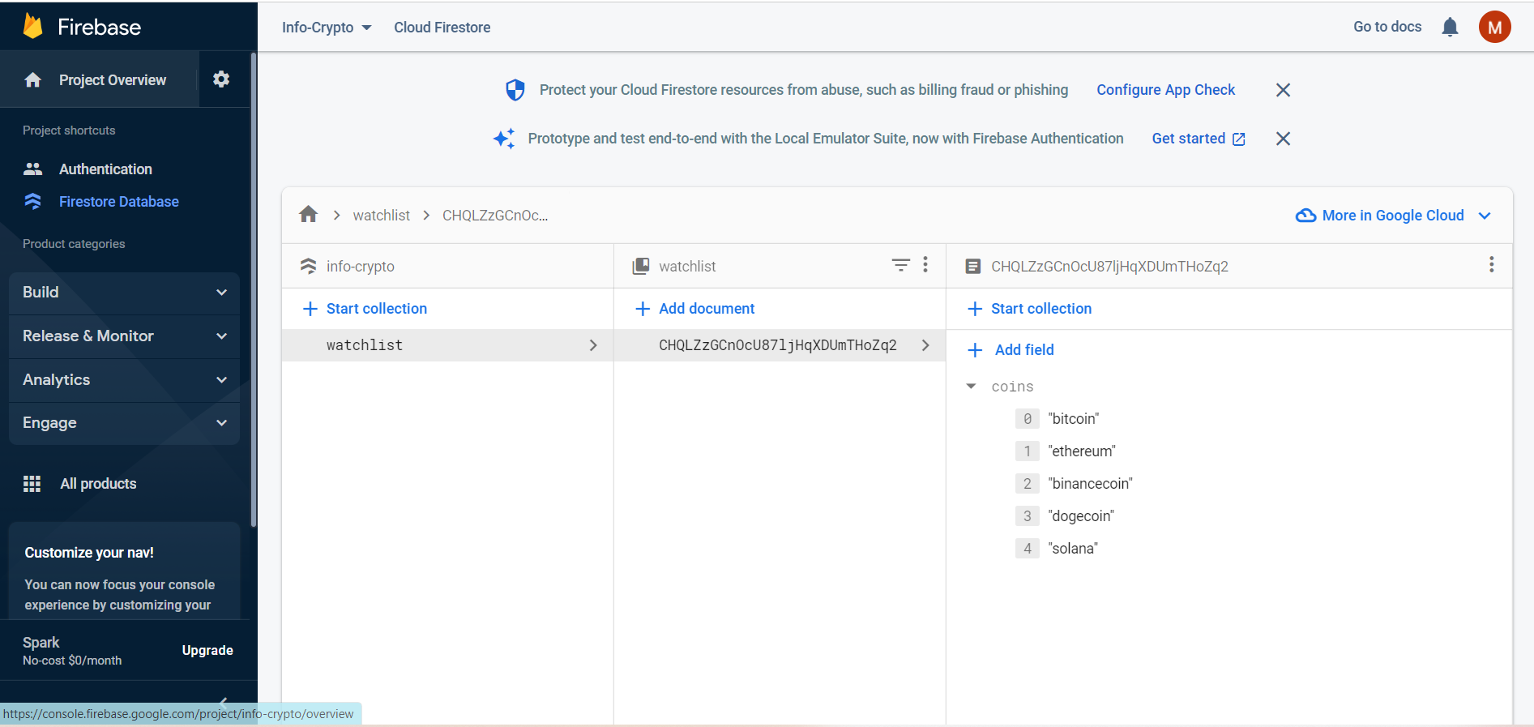1534x727 pixels.
Task: Click the notifications bell icon
Action: pyautogui.click(x=1450, y=27)
